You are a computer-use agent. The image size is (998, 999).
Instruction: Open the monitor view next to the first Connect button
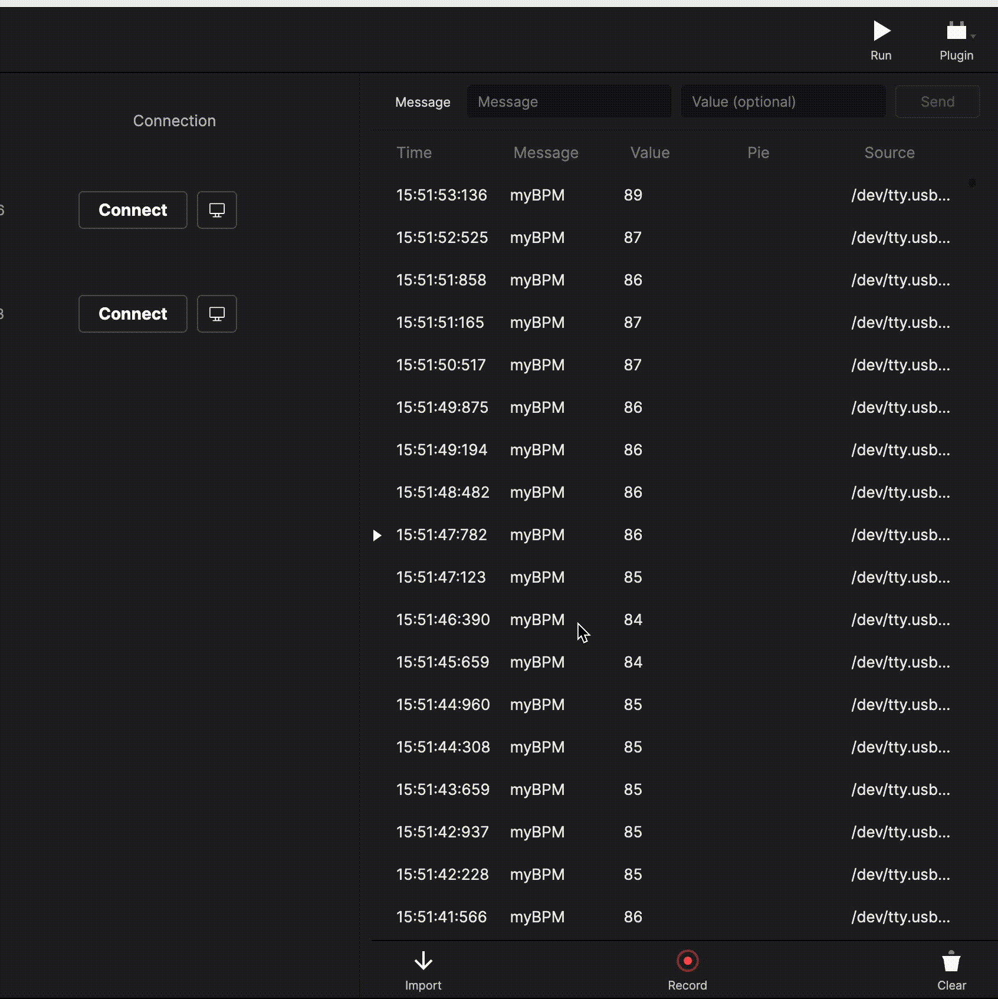pos(216,209)
